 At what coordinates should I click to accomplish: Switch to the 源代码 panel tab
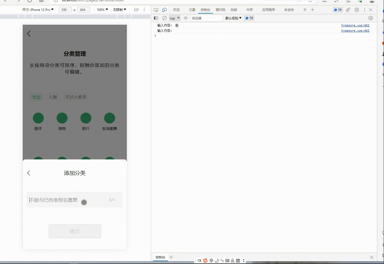[x=220, y=10]
